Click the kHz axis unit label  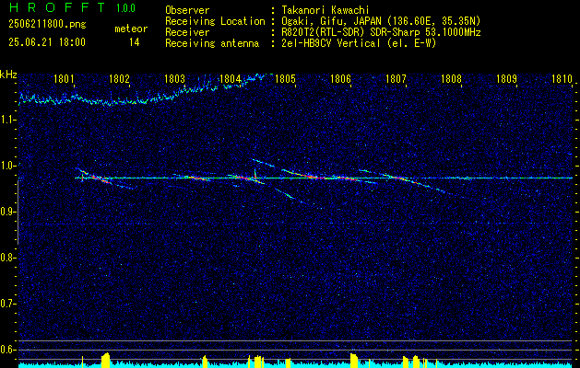8,75
